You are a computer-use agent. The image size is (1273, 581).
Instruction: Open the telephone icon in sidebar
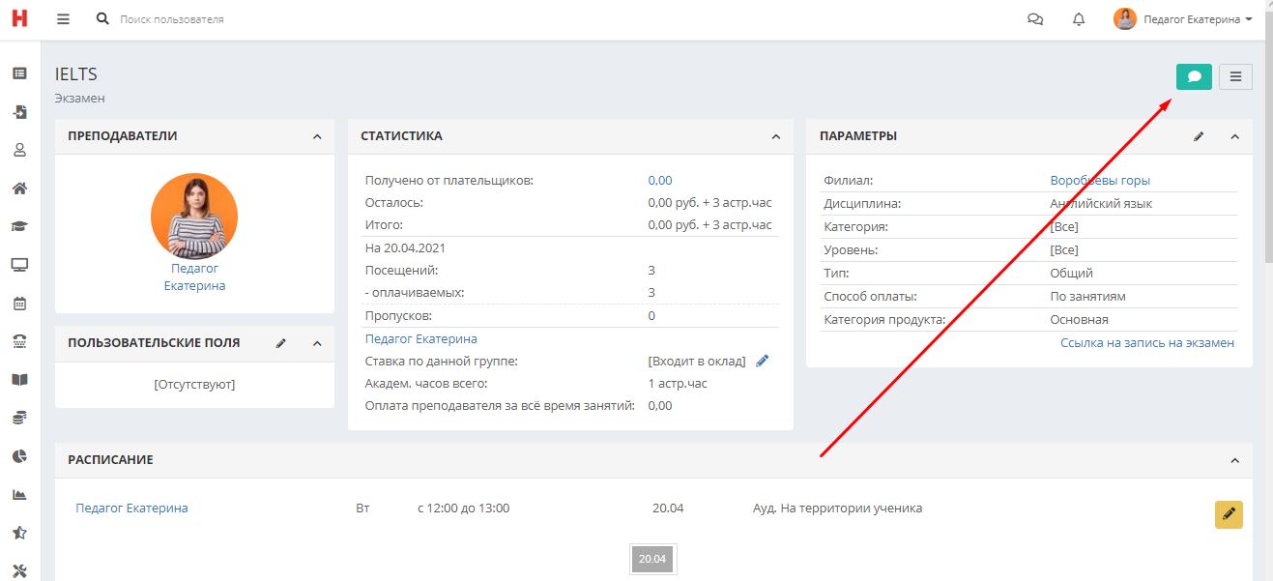pyautogui.click(x=19, y=341)
